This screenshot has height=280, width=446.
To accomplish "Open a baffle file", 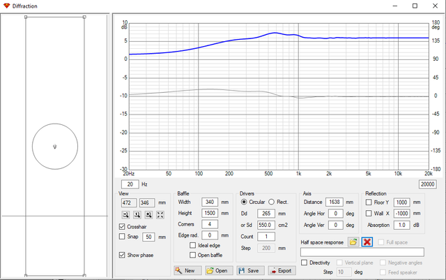I will (219, 271).
